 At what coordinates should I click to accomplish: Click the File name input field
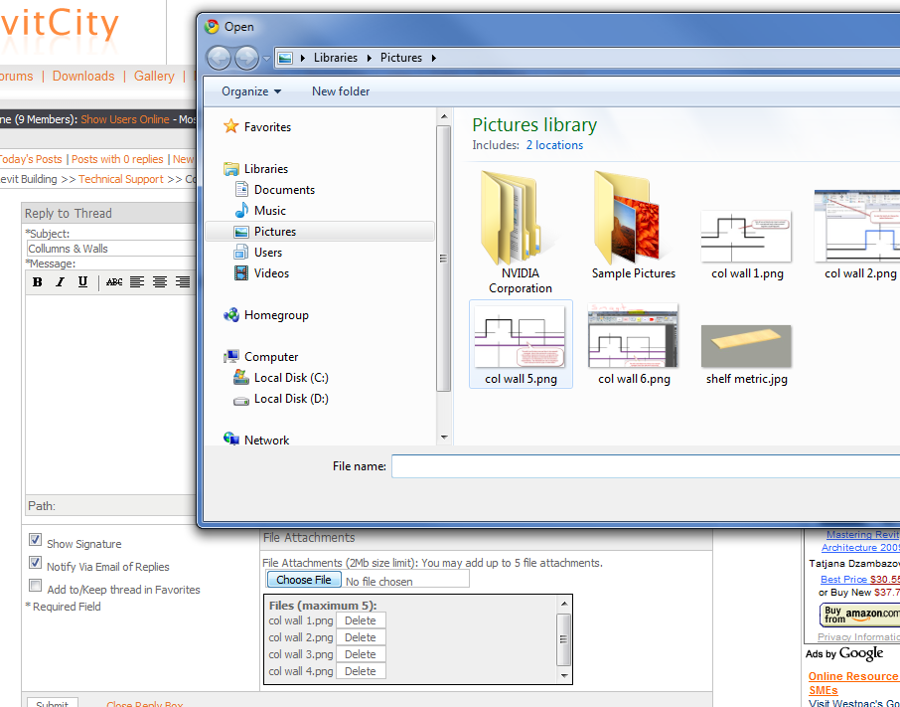click(x=646, y=466)
